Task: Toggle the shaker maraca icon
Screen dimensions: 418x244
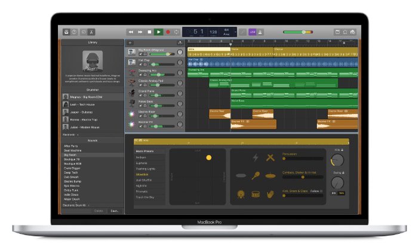Action: click(256, 175)
